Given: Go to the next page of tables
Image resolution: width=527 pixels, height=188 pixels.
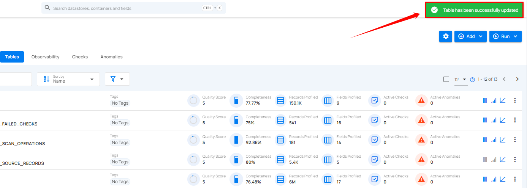Looking at the screenshot, I should click(517, 79).
